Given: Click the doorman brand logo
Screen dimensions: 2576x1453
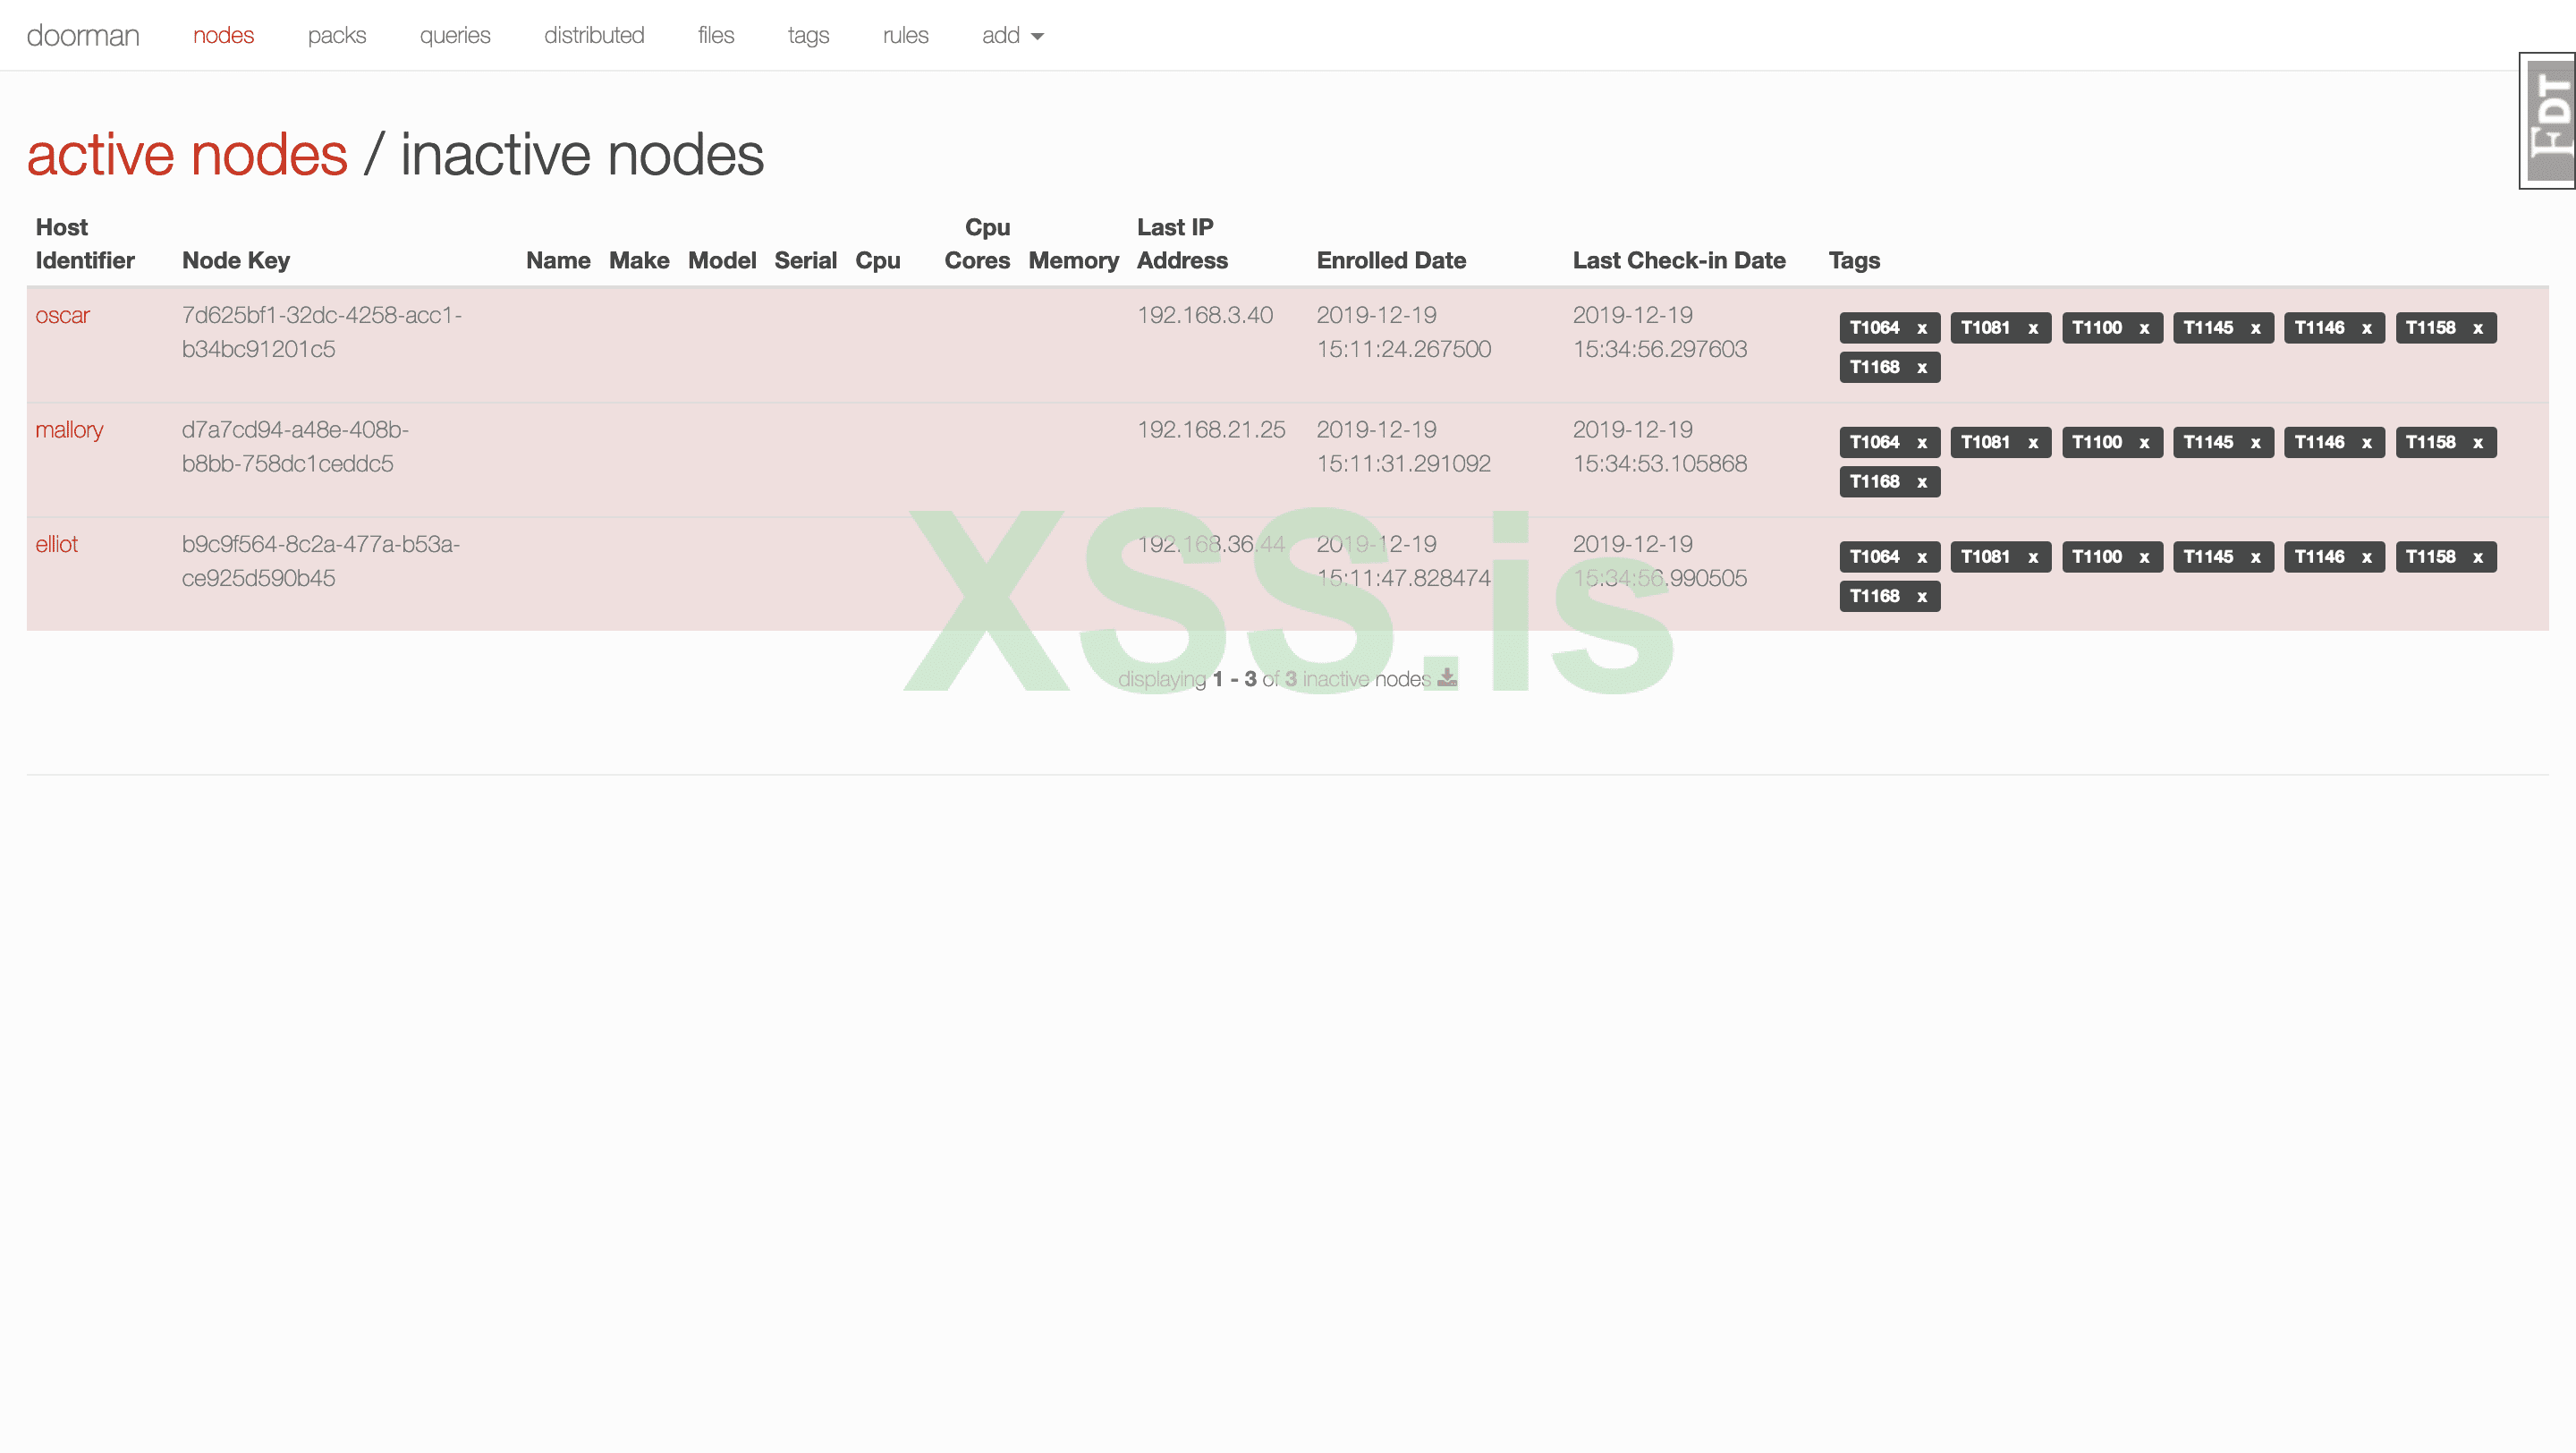Looking at the screenshot, I should pyautogui.click(x=83, y=36).
